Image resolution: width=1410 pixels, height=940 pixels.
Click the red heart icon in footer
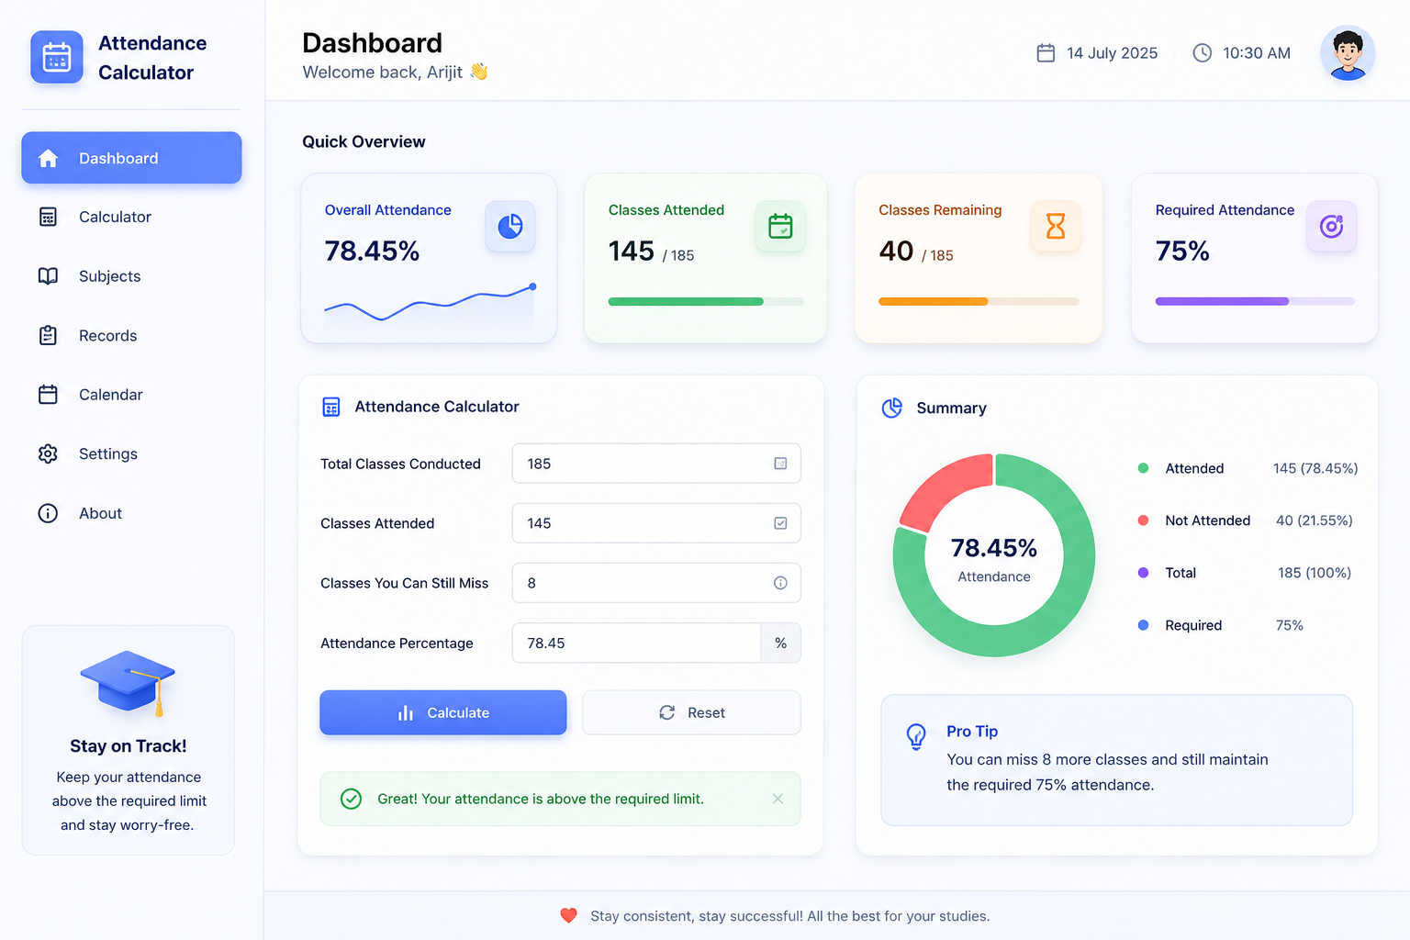click(x=568, y=915)
